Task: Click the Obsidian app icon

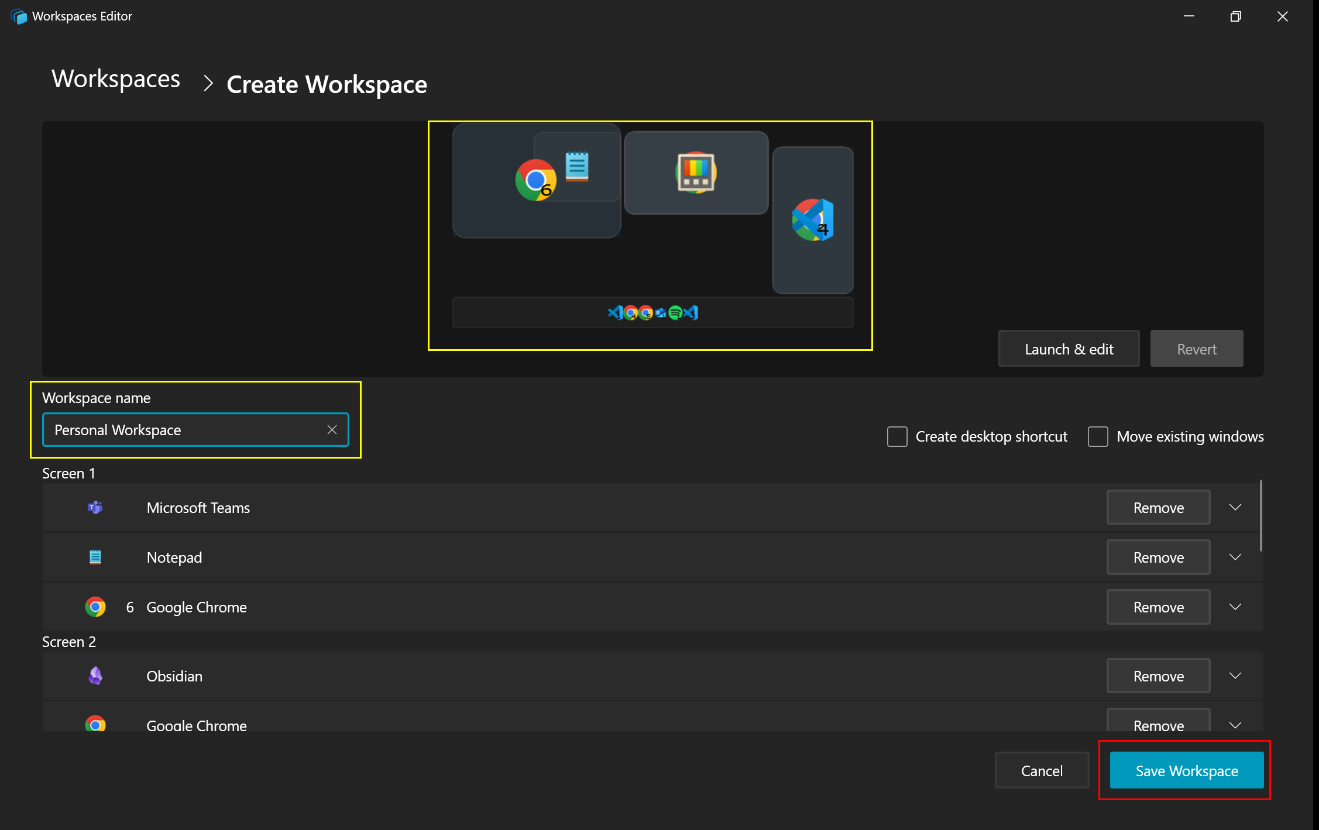Action: point(95,676)
